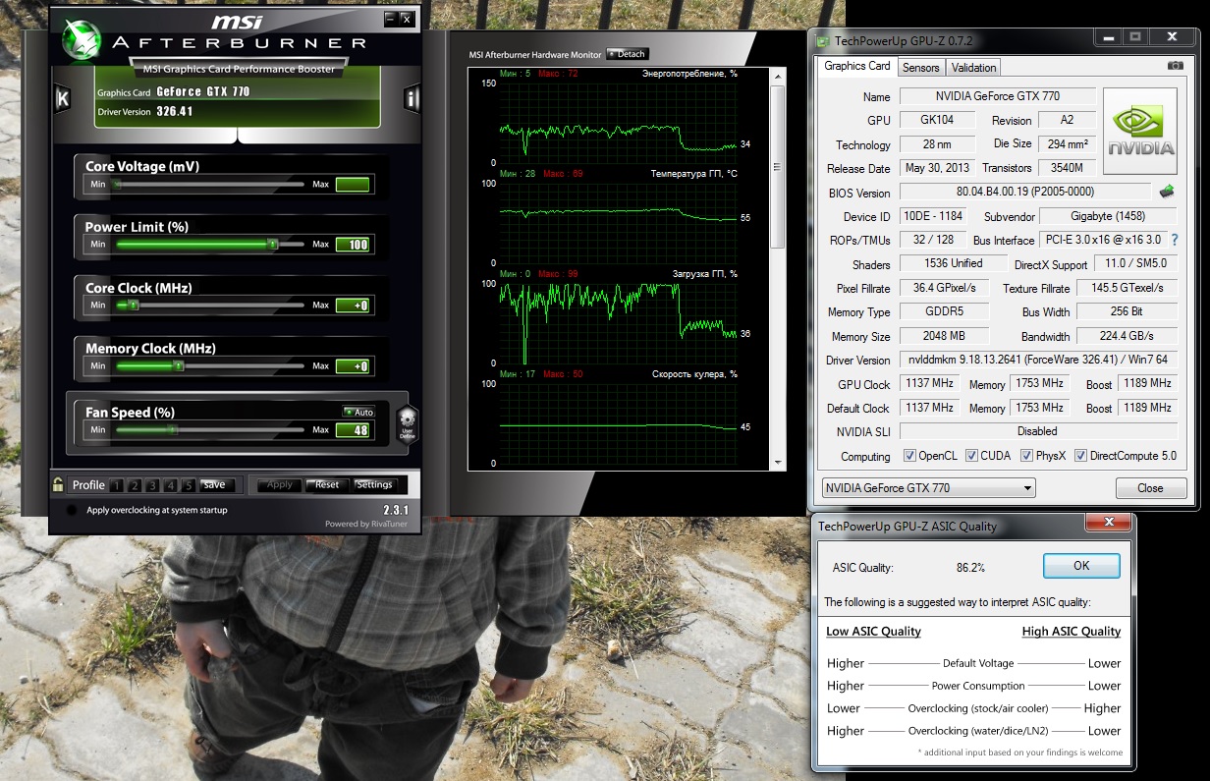Switch to the Sensors tab
This screenshot has height=781, width=1210.
pyautogui.click(x=920, y=67)
